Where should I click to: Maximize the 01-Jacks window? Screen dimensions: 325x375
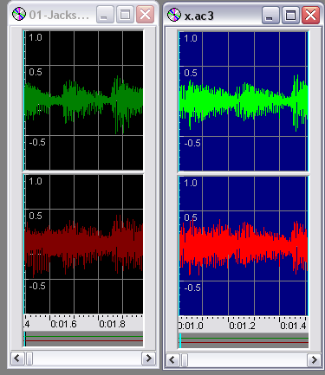[125, 14]
